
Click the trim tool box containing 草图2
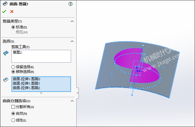click(x=41, y=56)
